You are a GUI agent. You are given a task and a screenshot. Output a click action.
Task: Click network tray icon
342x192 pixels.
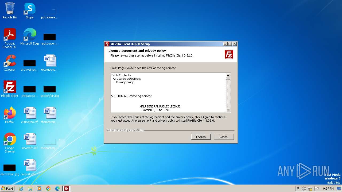click(x=310, y=189)
